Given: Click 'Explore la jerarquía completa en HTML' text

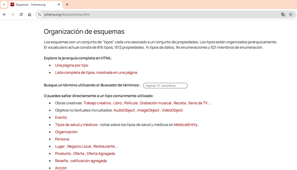Looking at the screenshot, I should coord(78,58).
